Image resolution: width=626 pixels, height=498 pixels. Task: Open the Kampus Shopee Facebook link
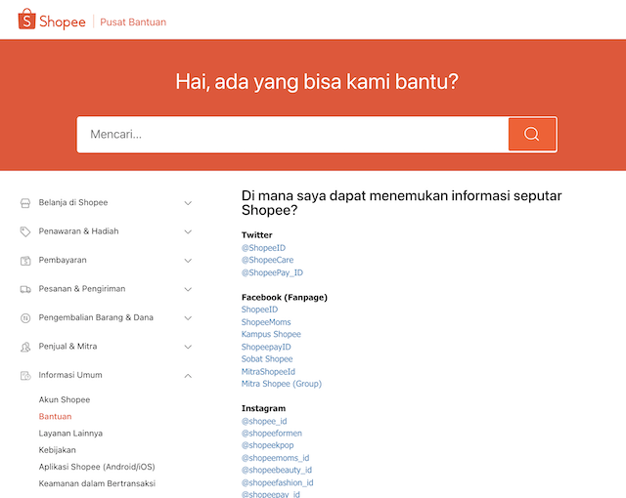tap(271, 334)
